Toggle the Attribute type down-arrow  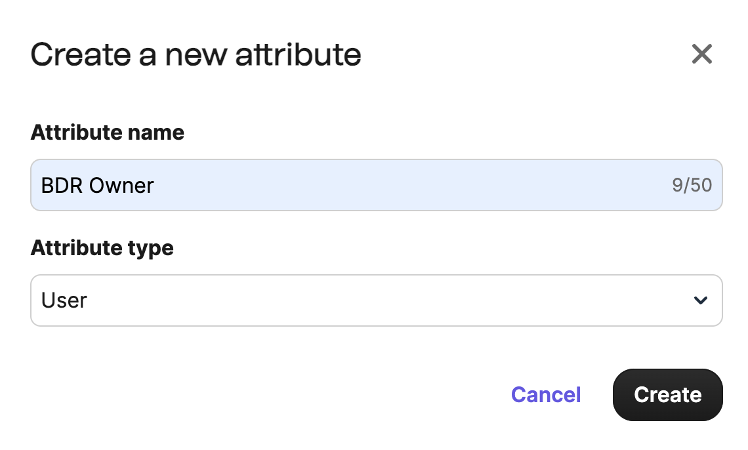coord(700,300)
